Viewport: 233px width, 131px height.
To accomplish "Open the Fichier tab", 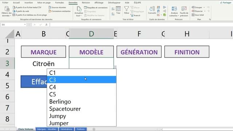I will click(5, 3).
